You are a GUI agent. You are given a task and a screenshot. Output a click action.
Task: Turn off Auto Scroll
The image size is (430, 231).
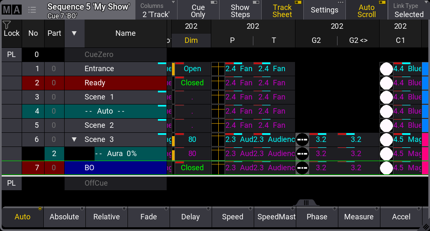point(366,10)
